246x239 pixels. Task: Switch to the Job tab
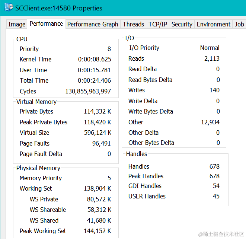pyautogui.click(x=239, y=24)
